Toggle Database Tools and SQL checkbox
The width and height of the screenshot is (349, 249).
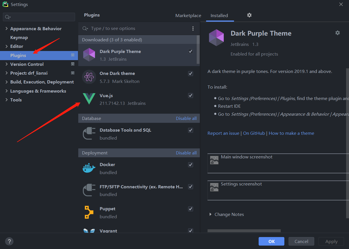(x=191, y=130)
